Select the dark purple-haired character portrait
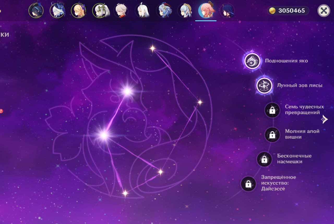 click(227, 10)
